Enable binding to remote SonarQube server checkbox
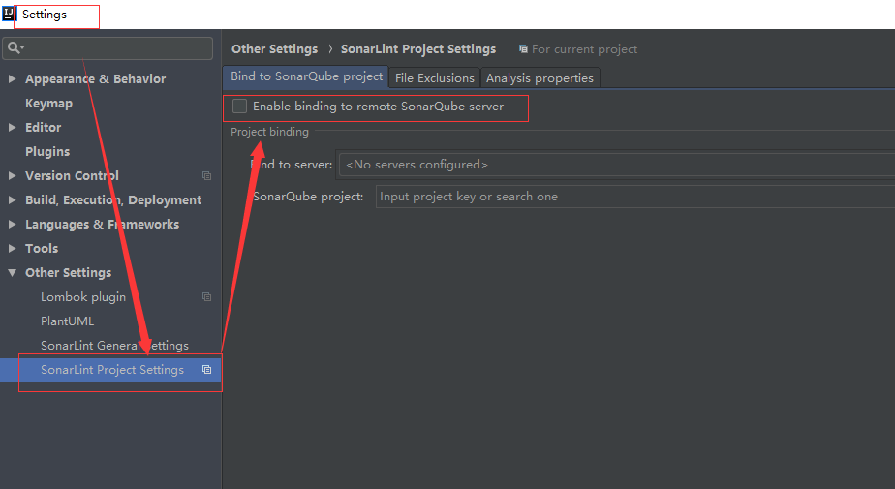This screenshot has height=489, width=895. (x=240, y=107)
